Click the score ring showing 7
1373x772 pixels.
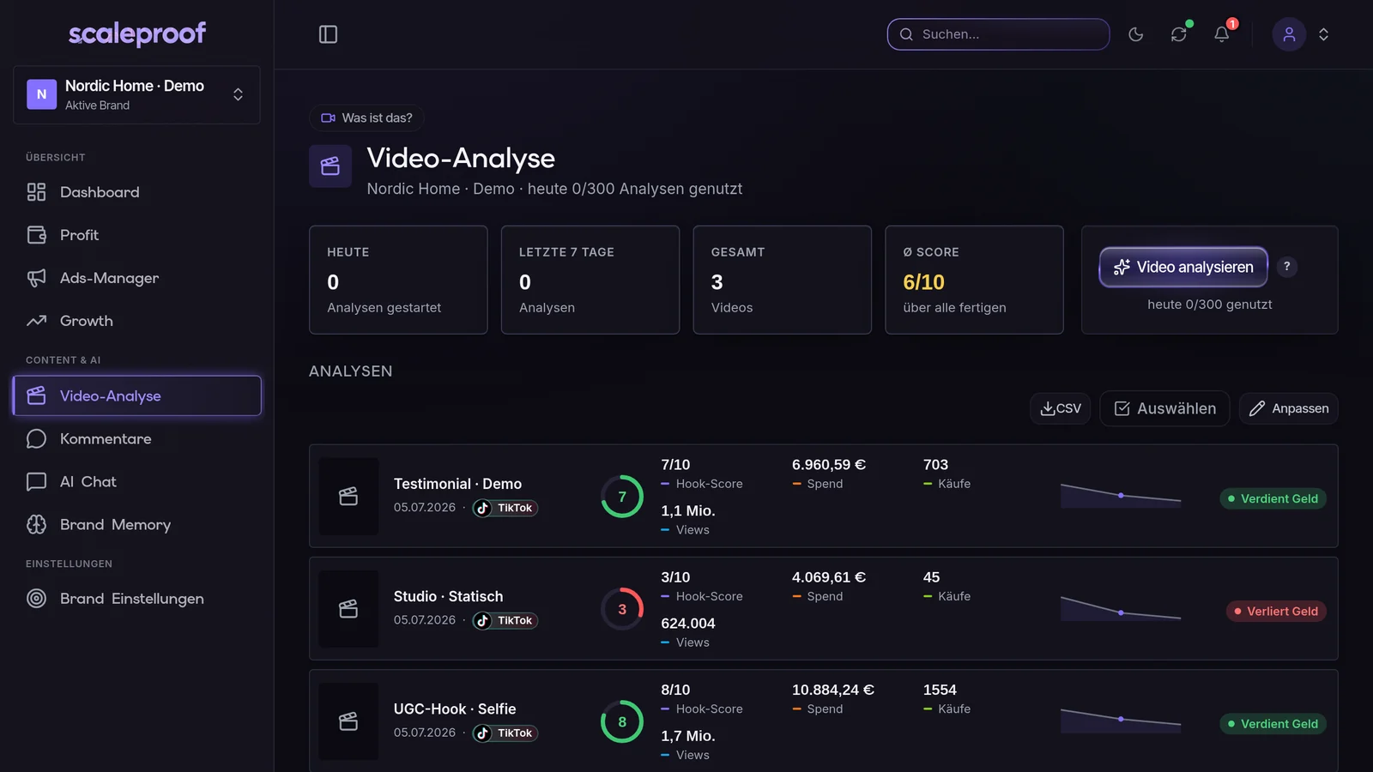(622, 497)
